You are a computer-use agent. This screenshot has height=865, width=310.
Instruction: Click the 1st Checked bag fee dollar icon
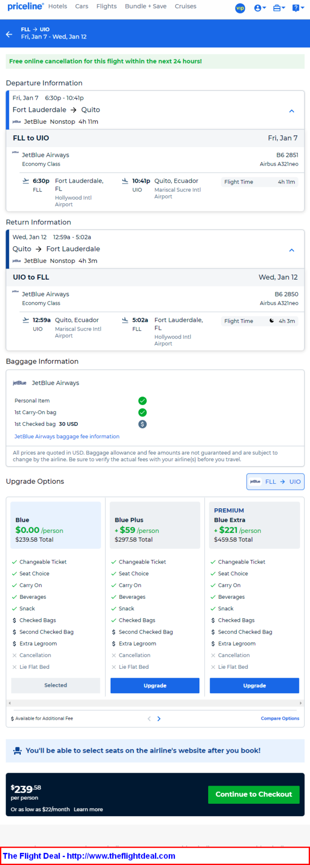143,424
